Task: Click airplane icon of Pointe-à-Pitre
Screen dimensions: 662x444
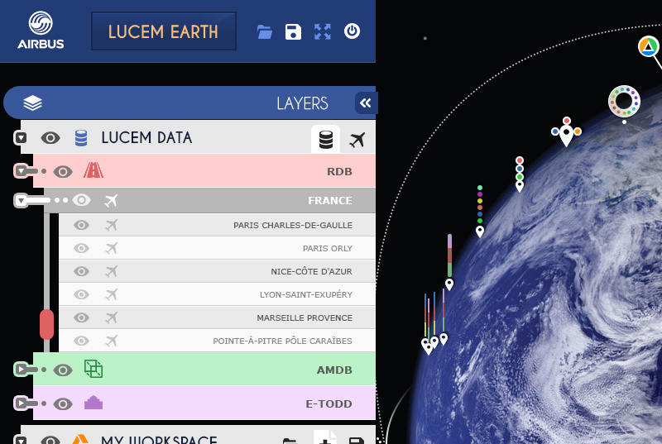Action: 112,341
